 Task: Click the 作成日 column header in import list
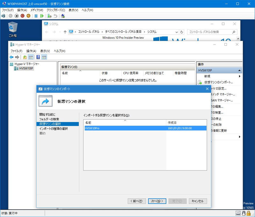(x=186, y=122)
